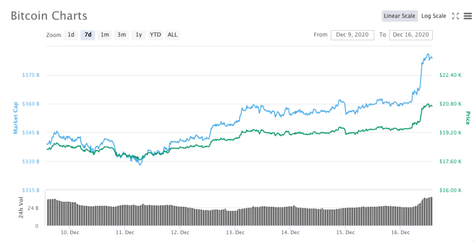Click the Price axis title
474x241 pixels.
468,118
